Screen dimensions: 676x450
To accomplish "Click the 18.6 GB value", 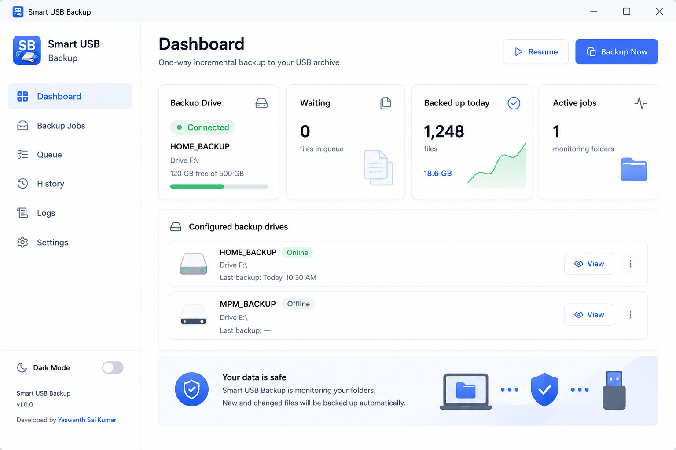I will 438,173.
